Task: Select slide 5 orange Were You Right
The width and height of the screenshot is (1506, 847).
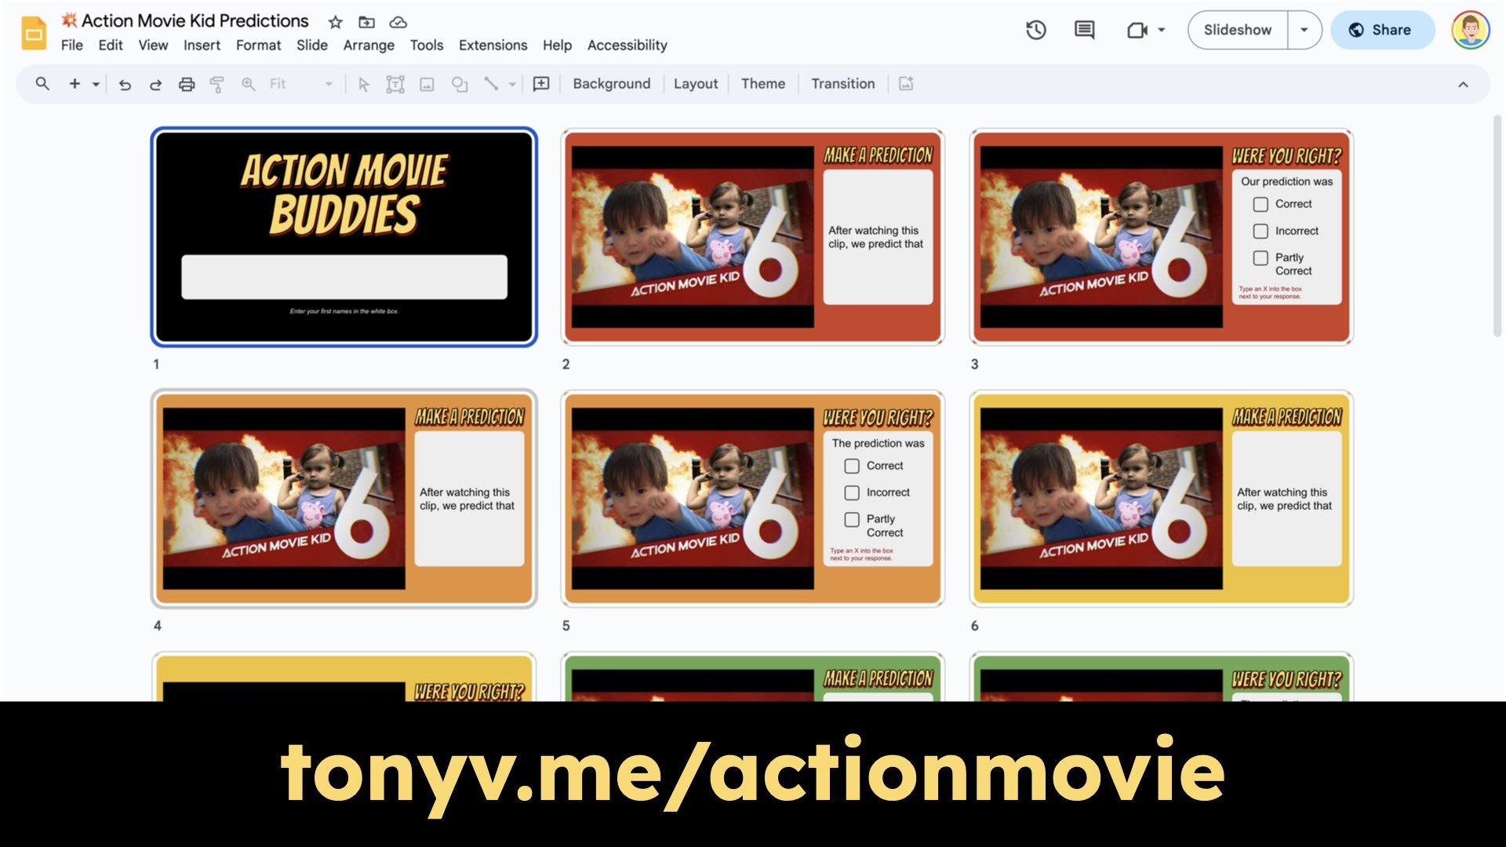Action: [x=753, y=499]
